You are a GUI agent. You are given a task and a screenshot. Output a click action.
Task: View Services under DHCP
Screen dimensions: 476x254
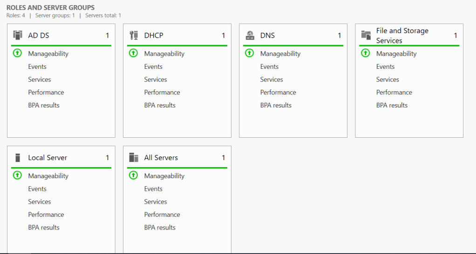click(156, 80)
